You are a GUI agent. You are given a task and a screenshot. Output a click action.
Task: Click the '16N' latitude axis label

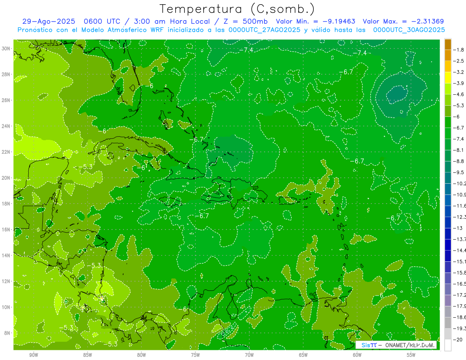(x=6, y=230)
